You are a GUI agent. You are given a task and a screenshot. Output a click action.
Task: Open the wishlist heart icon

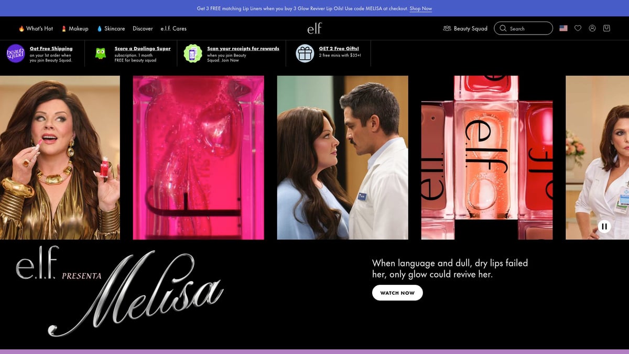578,28
